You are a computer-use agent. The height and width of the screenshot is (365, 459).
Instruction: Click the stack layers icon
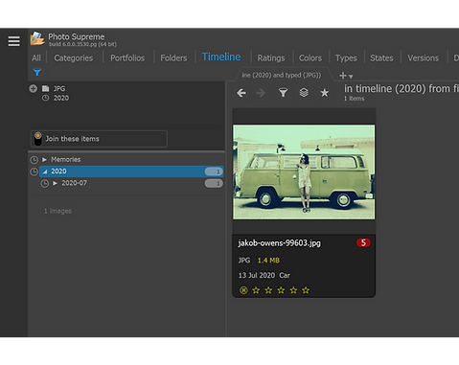coord(304,93)
